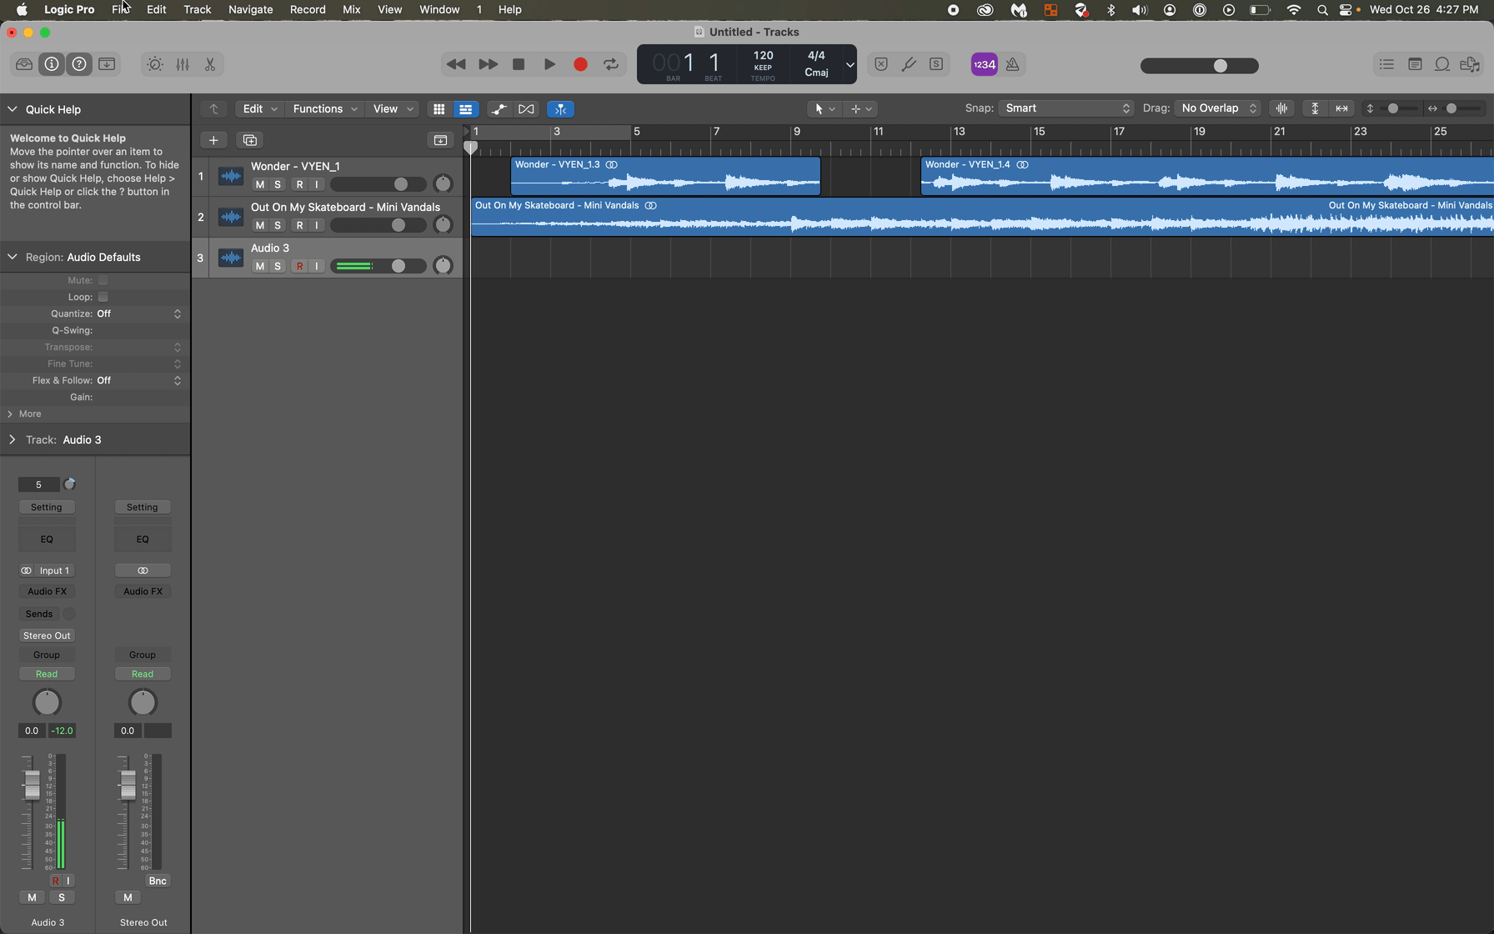
Task: Solo the Out On My Skateboard track
Action: coord(278,225)
